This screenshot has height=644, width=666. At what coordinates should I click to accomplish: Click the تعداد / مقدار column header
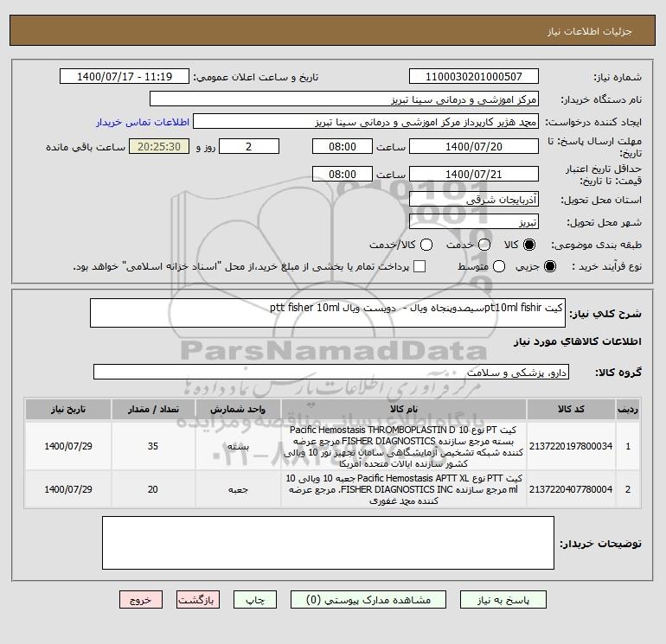coord(153,409)
